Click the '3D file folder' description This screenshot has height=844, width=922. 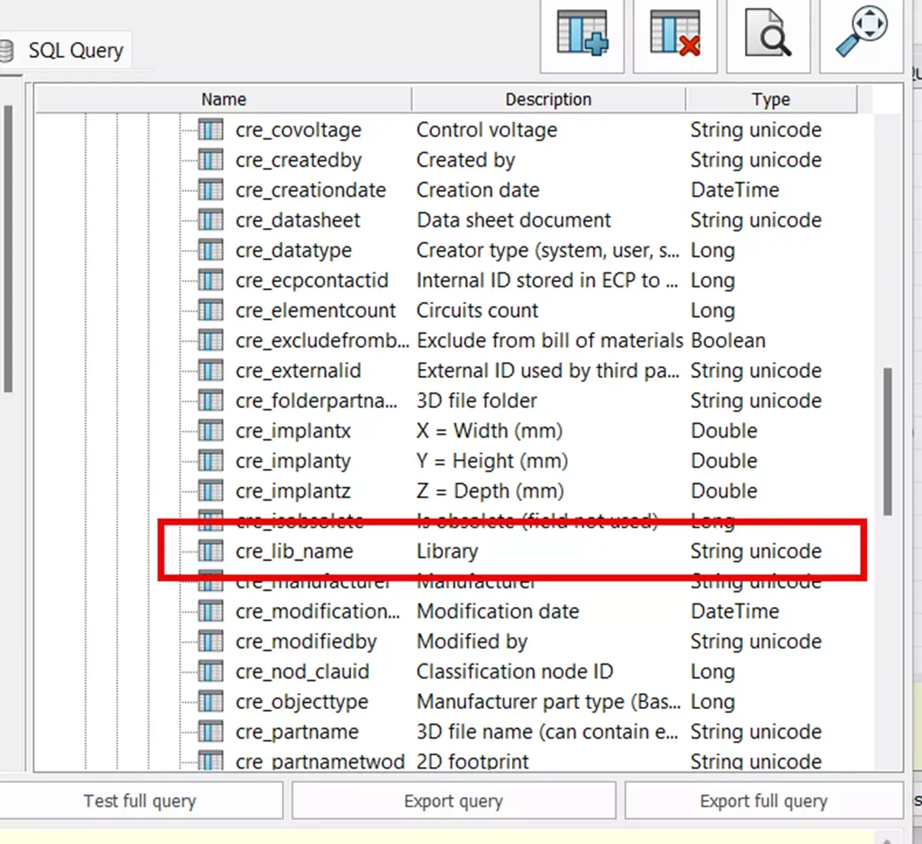tap(476, 401)
